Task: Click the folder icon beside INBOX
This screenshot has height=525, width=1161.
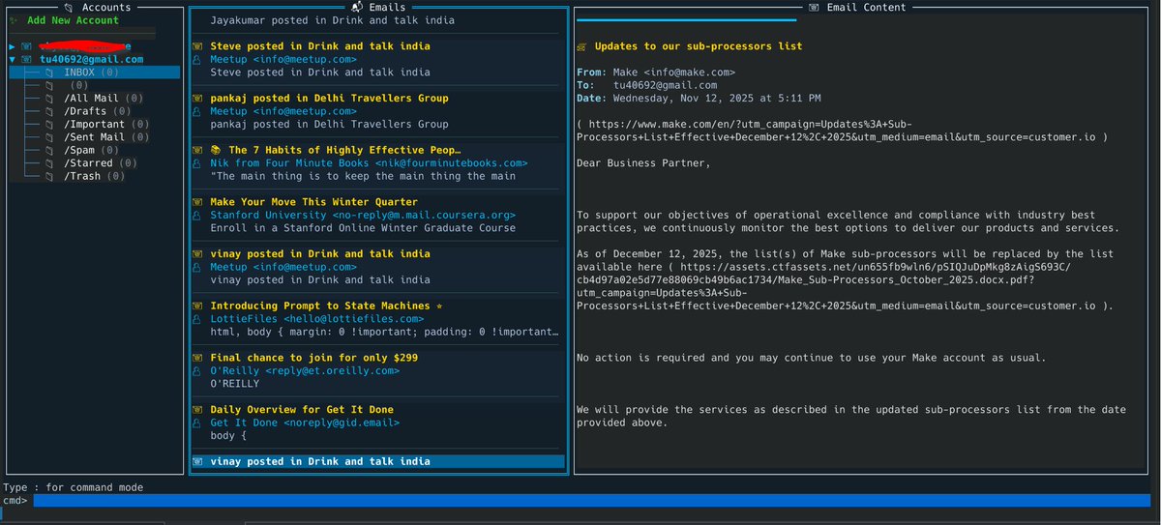Action: click(48, 73)
